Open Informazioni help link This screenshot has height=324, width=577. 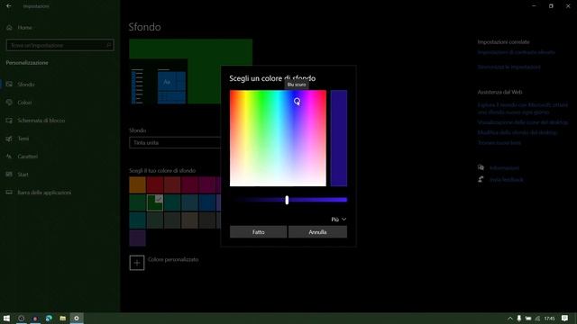pos(504,168)
